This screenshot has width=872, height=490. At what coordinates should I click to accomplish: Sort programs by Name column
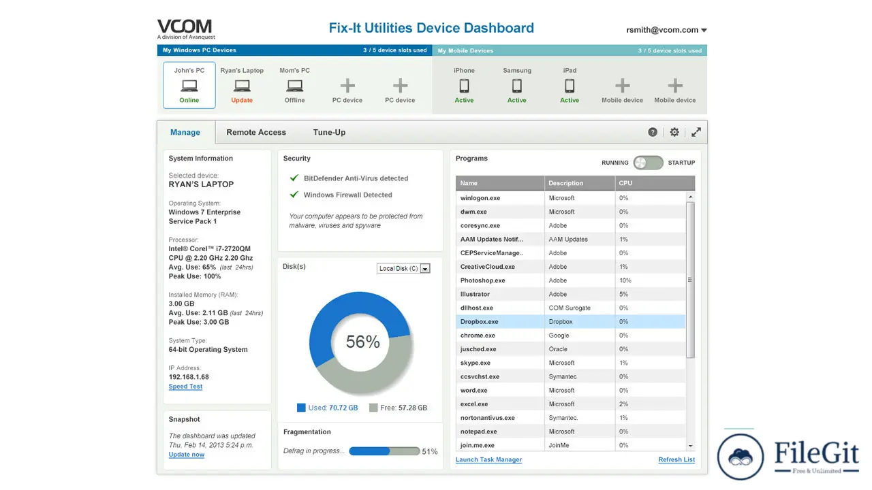click(x=500, y=183)
